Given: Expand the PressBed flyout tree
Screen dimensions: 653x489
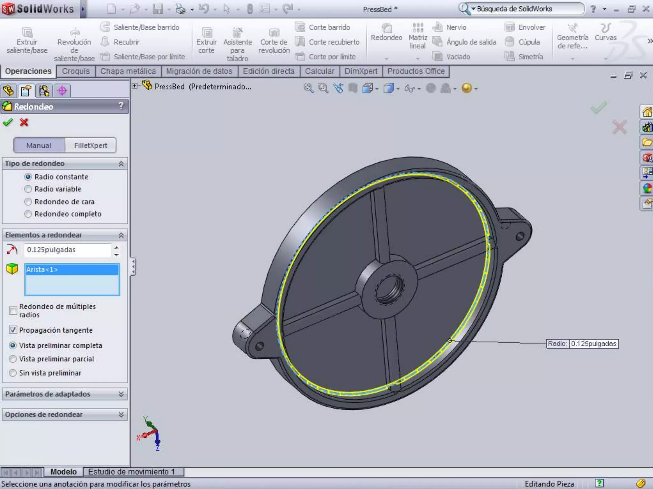Looking at the screenshot, I should pyautogui.click(x=135, y=86).
